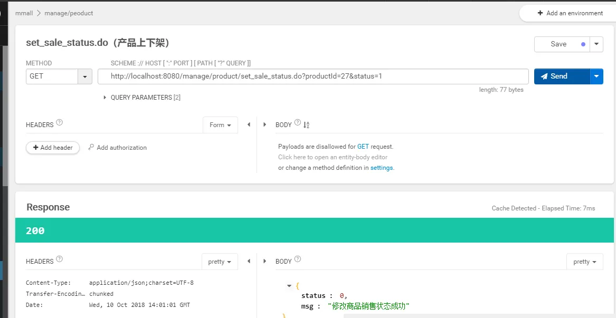Click the msg string value in response
The width and height of the screenshot is (616, 318).
click(x=368, y=306)
